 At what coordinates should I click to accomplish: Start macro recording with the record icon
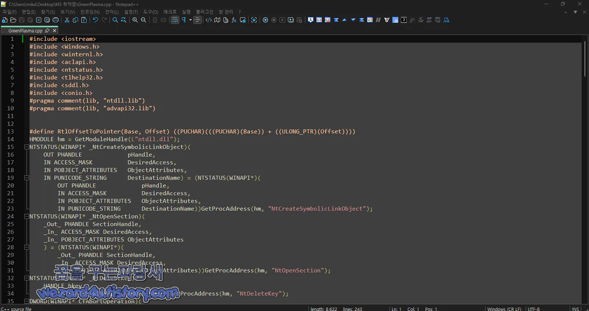[x=266, y=20]
